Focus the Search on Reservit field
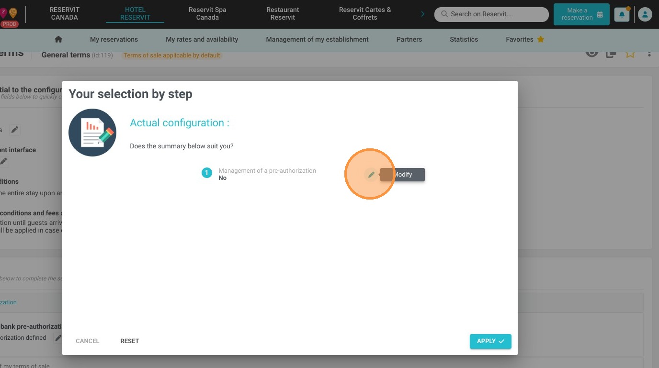Image resolution: width=659 pixels, height=368 pixels. pyautogui.click(x=491, y=14)
